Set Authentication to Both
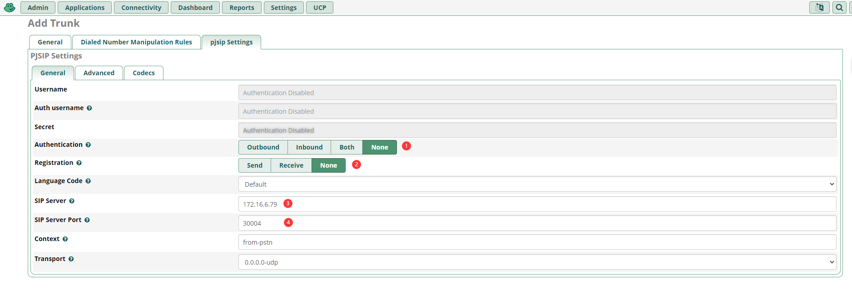 tap(347, 147)
